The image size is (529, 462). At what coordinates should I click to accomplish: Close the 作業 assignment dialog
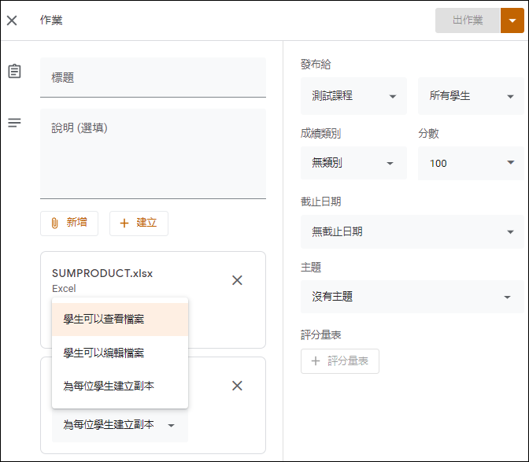tap(12, 20)
